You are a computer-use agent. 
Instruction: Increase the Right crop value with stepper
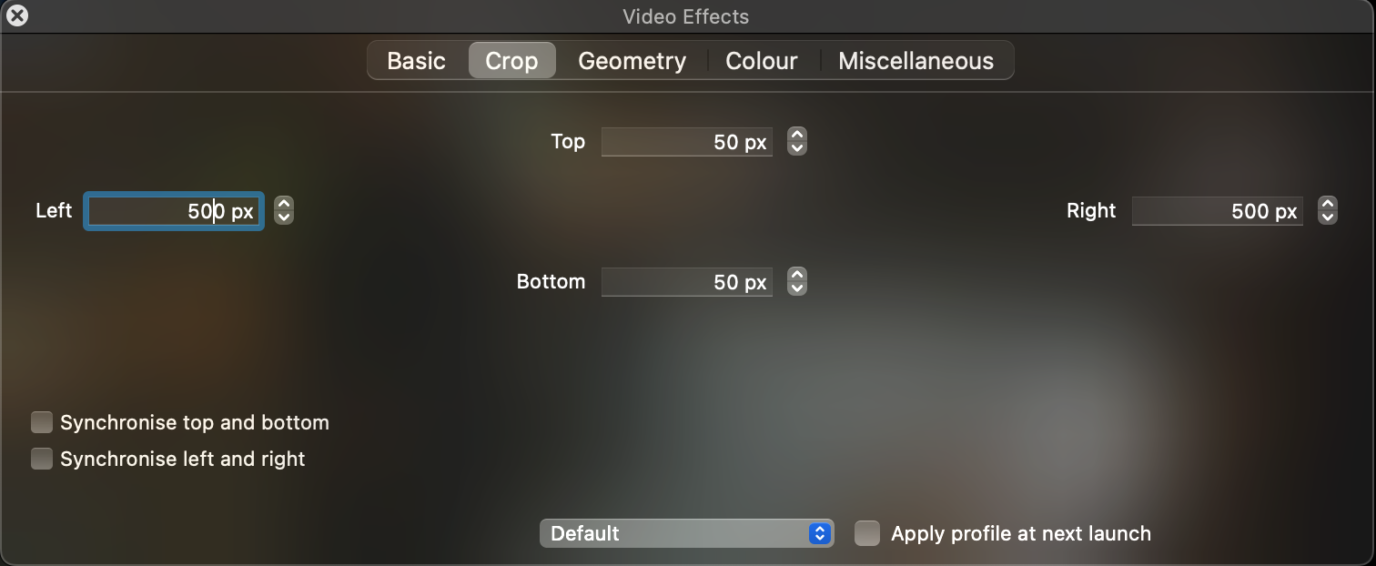click(x=1328, y=205)
